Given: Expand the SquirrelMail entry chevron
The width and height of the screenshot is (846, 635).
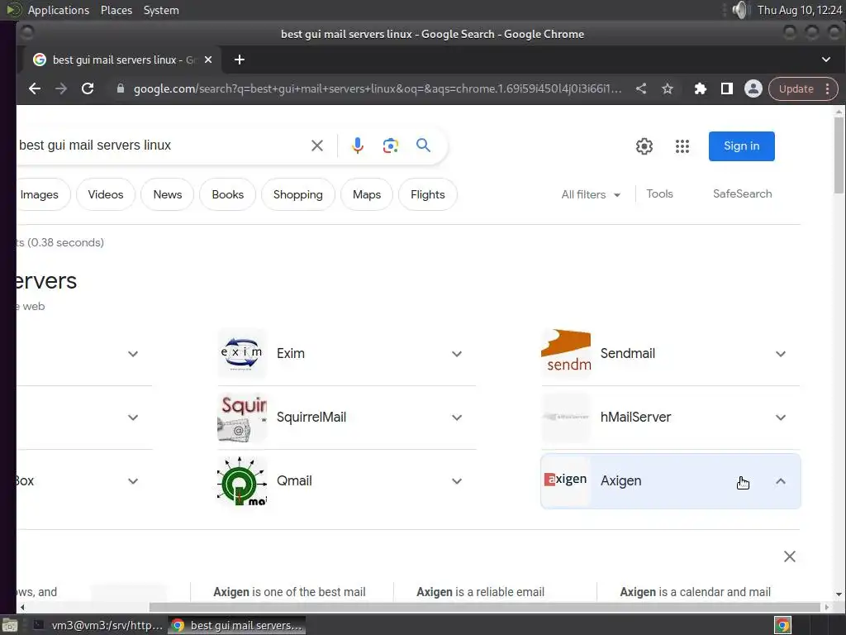Looking at the screenshot, I should pos(457,418).
